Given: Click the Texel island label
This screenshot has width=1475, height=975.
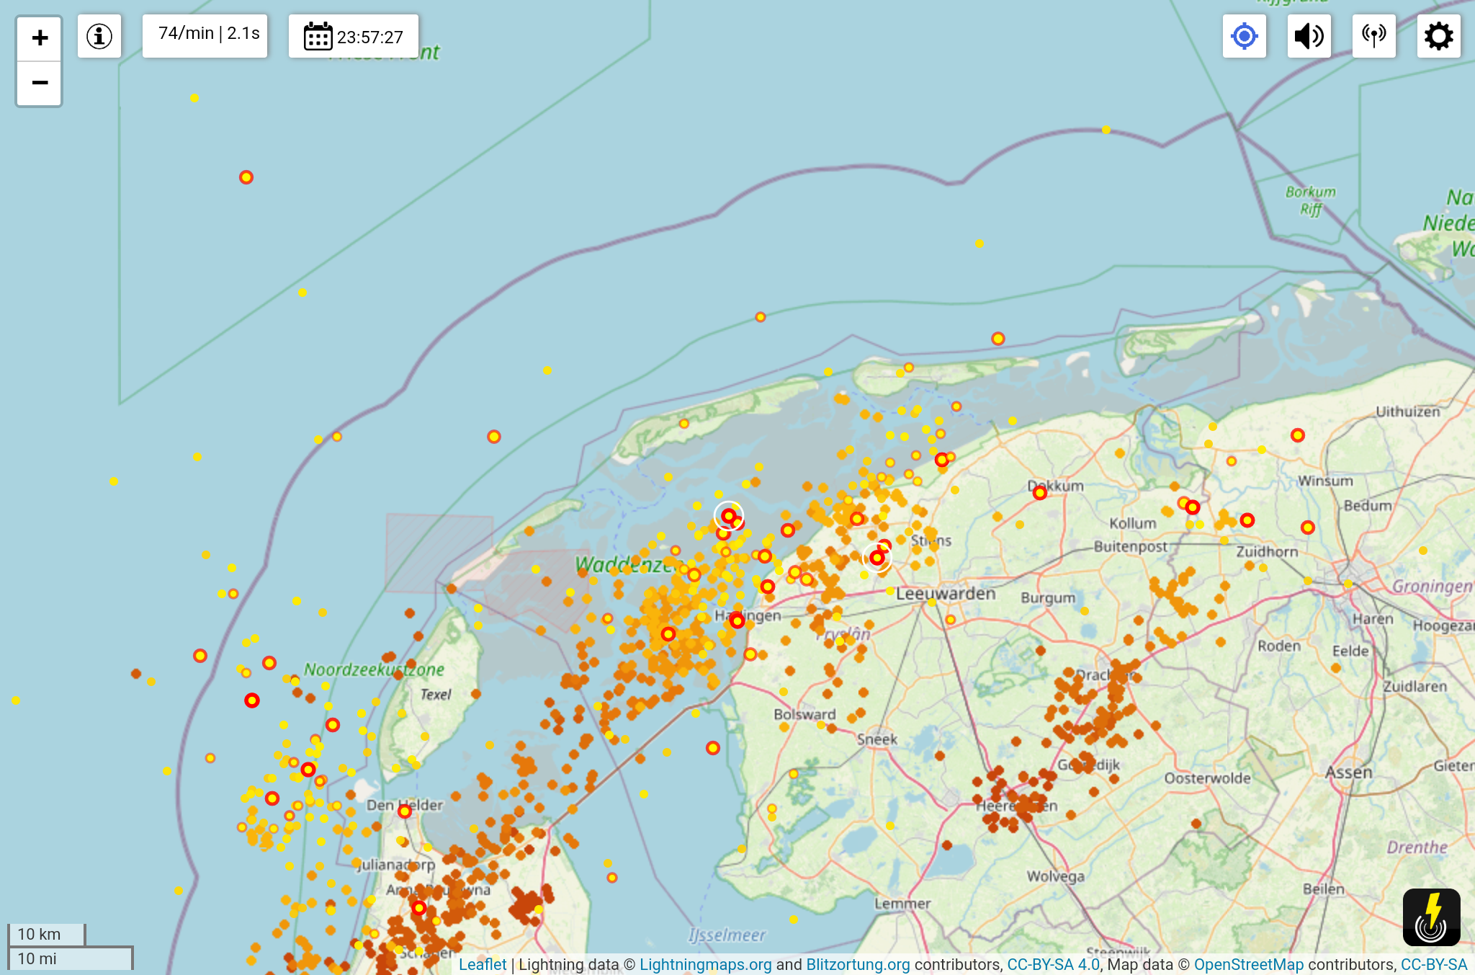Looking at the screenshot, I should pyautogui.click(x=436, y=695).
